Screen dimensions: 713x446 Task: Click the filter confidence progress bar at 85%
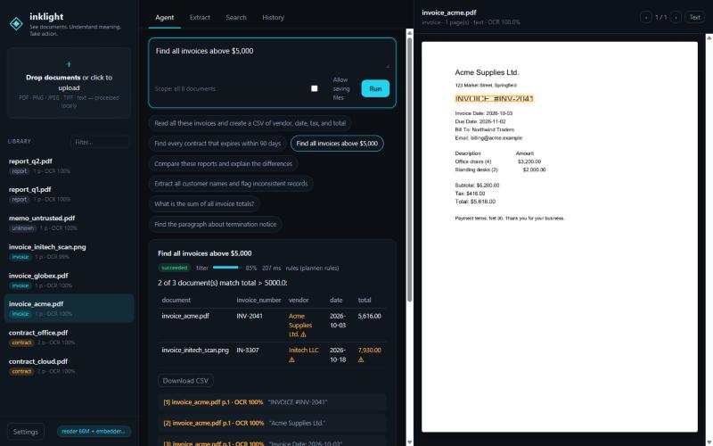pos(226,268)
